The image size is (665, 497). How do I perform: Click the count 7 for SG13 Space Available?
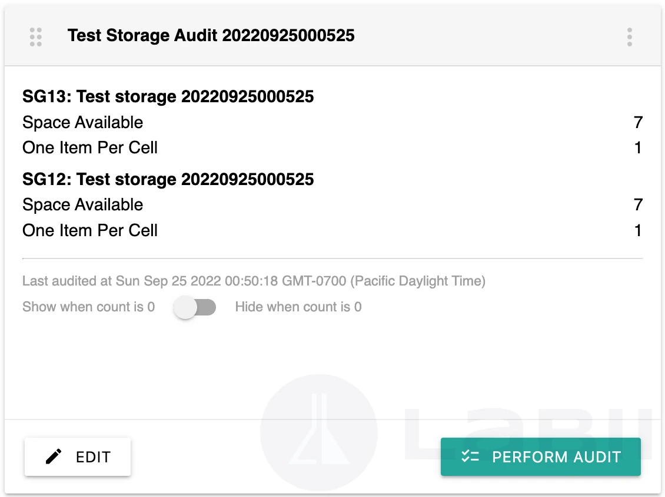(637, 122)
